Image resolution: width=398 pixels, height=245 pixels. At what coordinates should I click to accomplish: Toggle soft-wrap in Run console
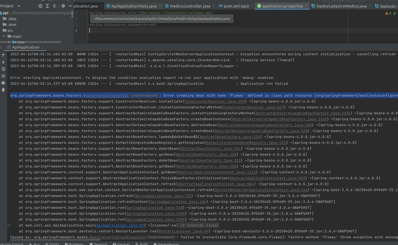[3, 69]
